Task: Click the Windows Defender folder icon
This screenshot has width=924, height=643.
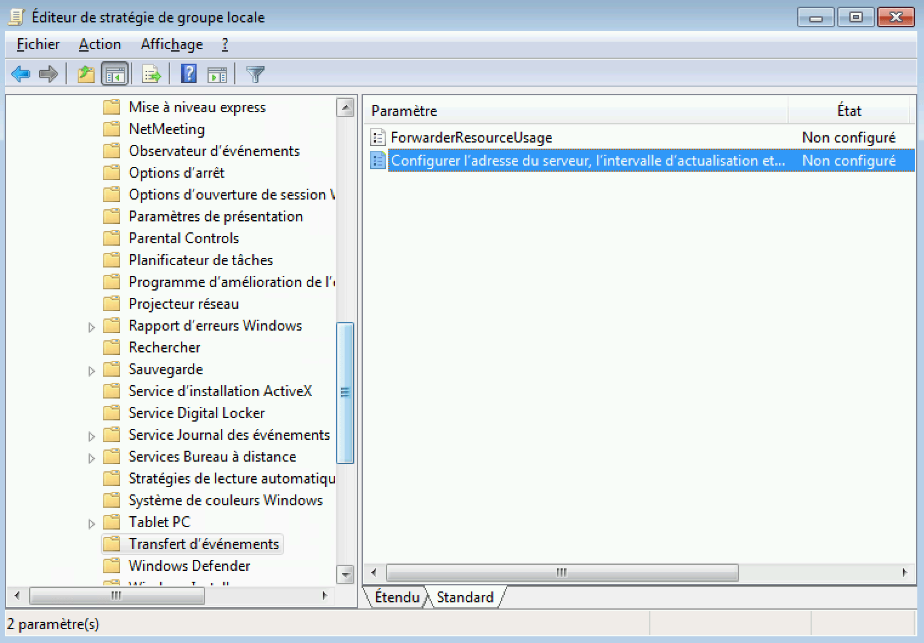Action: [112, 565]
